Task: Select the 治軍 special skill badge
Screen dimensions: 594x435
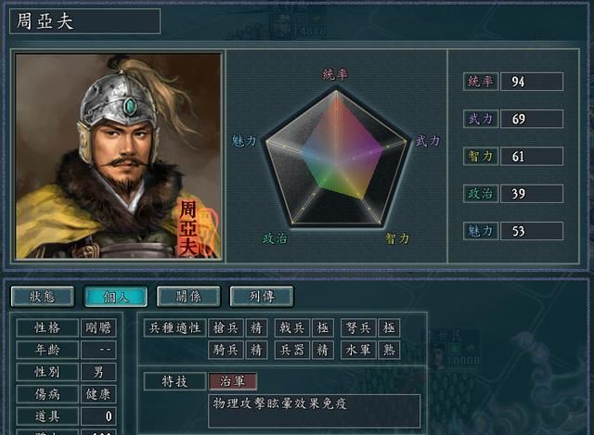Action: (233, 381)
